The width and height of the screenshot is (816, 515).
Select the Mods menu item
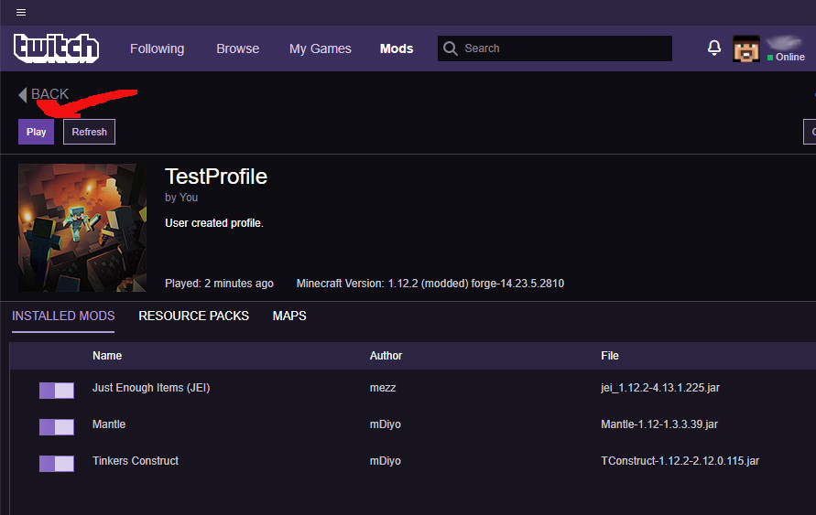click(x=397, y=48)
